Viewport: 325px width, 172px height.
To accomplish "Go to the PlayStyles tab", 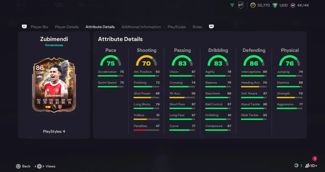I will (x=177, y=27).
